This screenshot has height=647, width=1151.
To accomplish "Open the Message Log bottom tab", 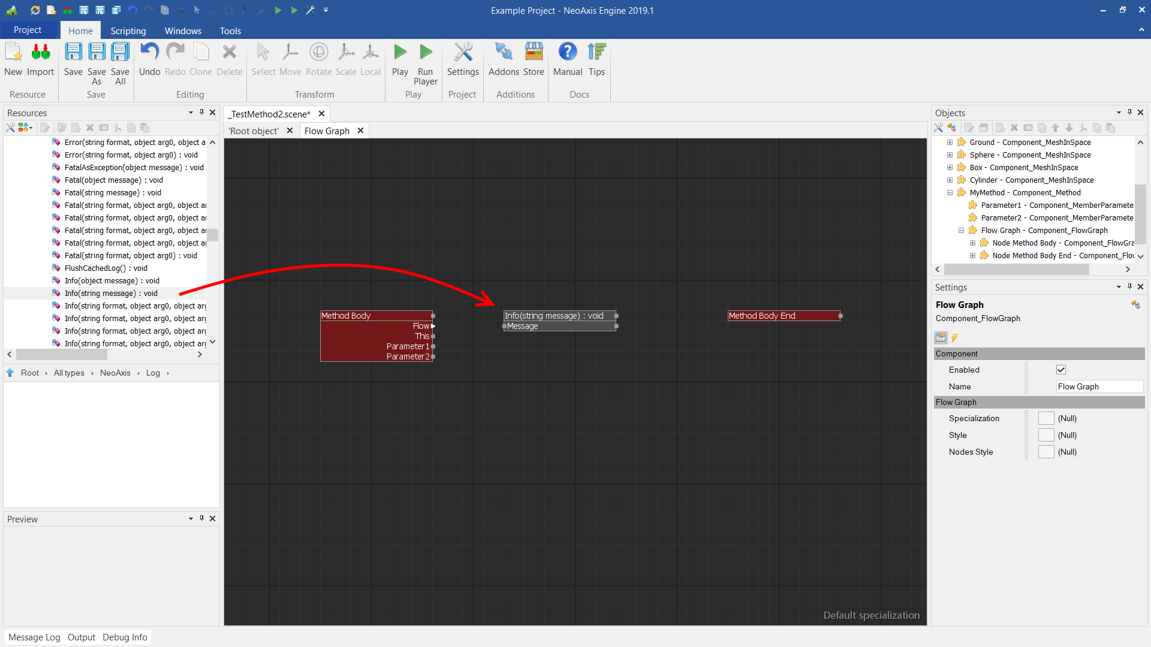I will [34, 637].
